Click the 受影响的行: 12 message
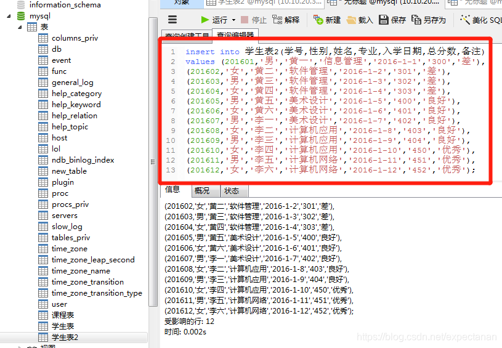This screenshot has height=348, width=502. pos(189,322)
